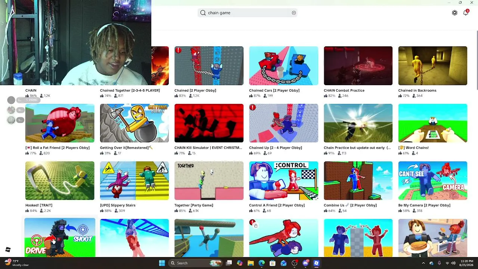
Task: Open the 'Chained [2 Player Obby]' thumbnail
Action: pos(209,66)
